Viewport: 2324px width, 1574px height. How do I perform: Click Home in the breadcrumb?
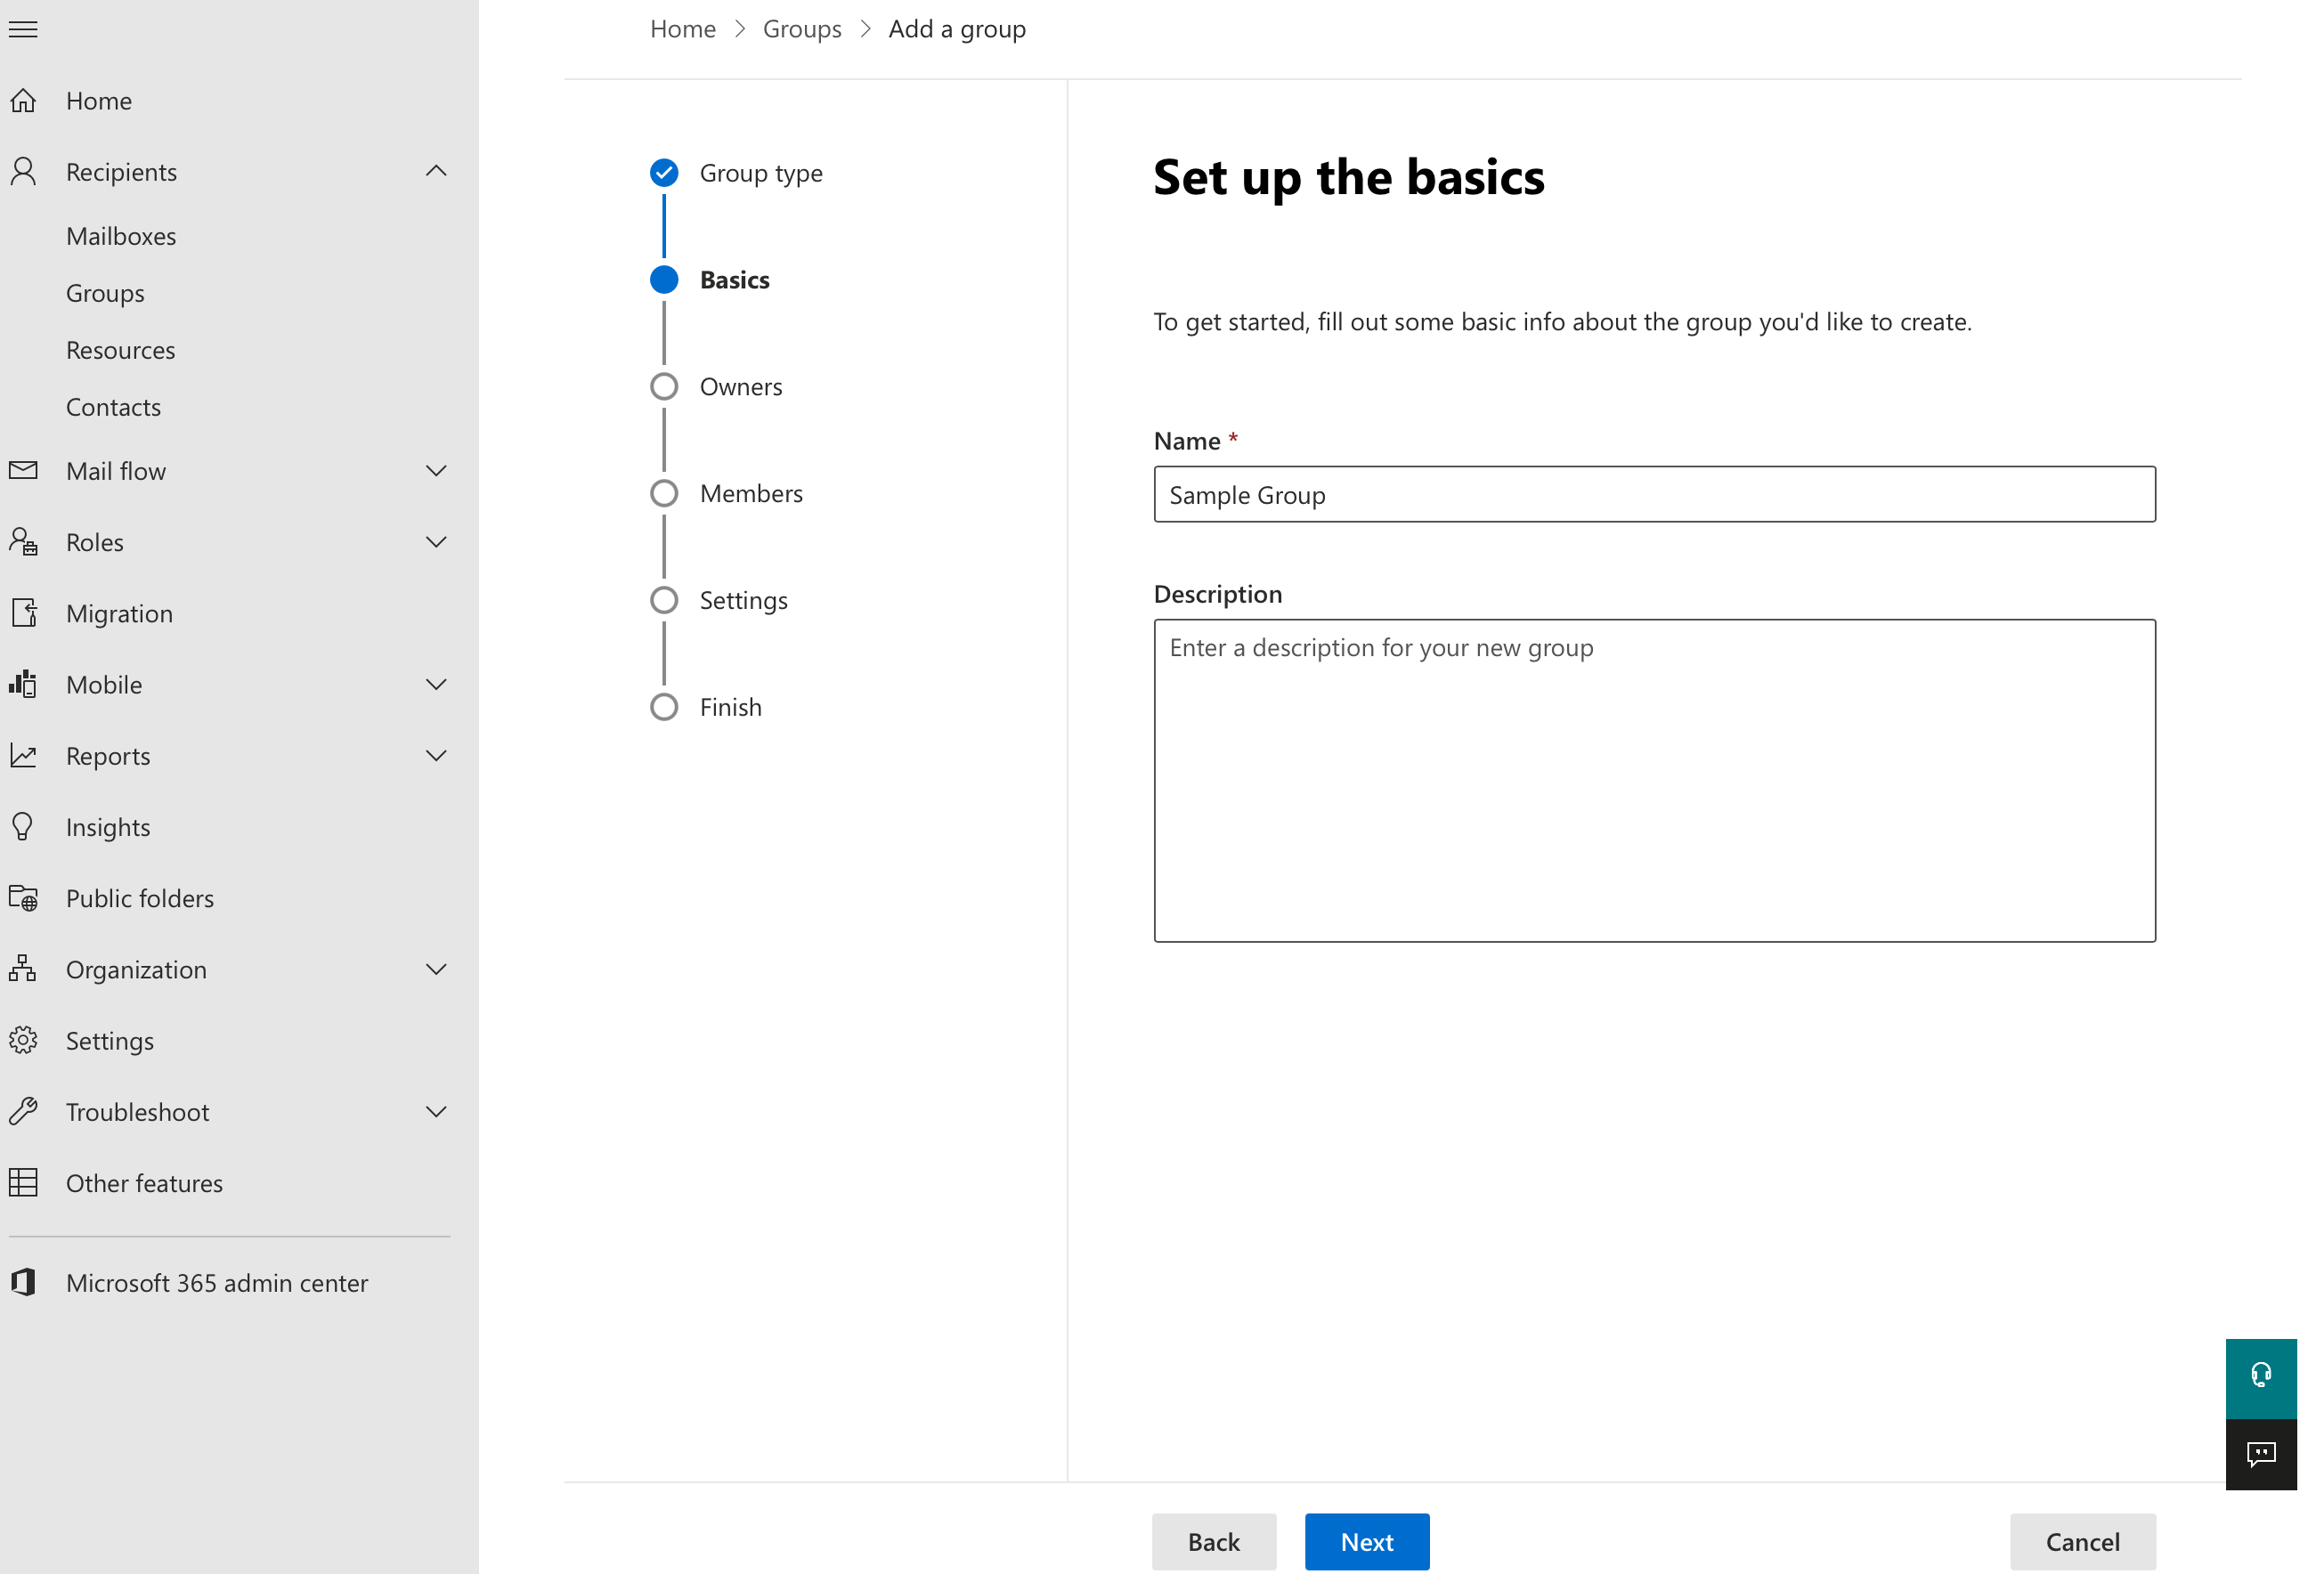tap(683, 29)
